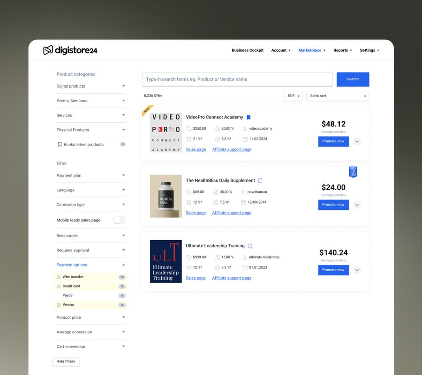Open the EUR currency dropdown
This screenshot has height=375, width=422.
tap(293, 96)
